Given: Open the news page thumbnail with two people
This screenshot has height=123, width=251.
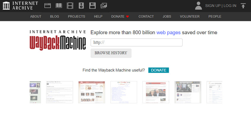Looking at the screenshot, I should 156,92.
